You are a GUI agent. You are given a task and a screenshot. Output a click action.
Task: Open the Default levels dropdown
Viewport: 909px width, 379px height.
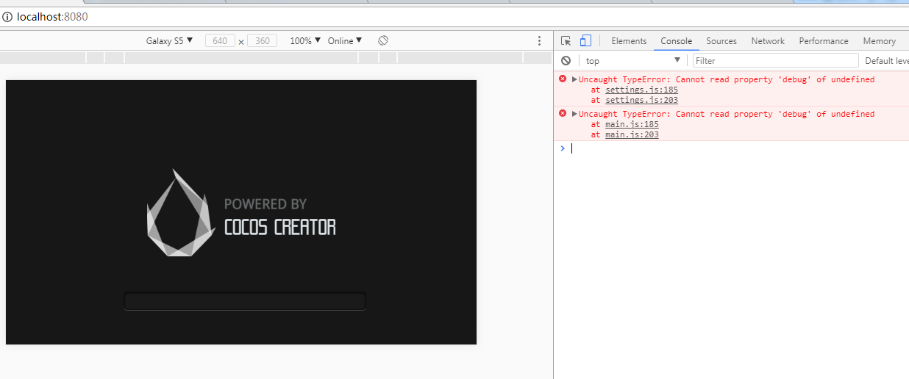[886, 61]
